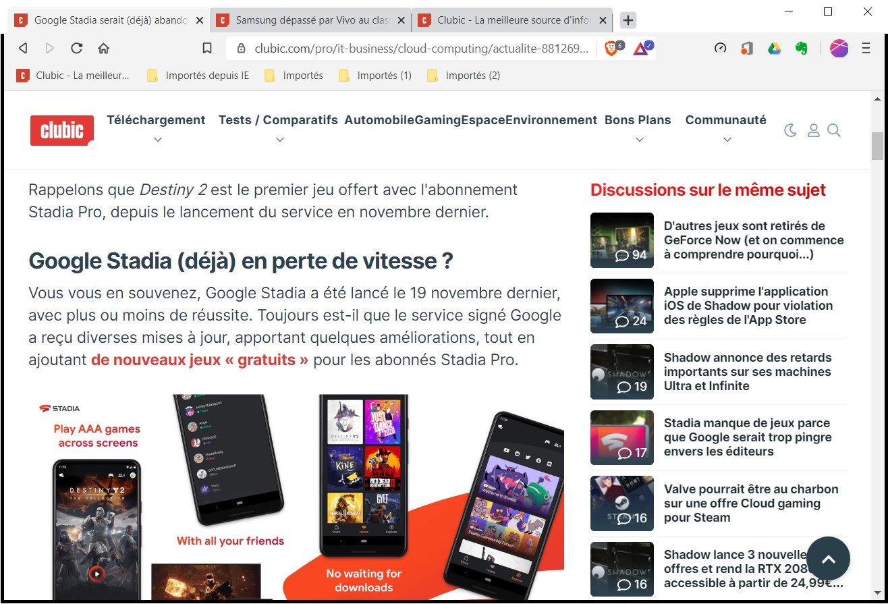The width and height of the screenshot is (888, 604).
Task: Click the scroll-to-top circular arrow button
Action: tap(828, 559)
